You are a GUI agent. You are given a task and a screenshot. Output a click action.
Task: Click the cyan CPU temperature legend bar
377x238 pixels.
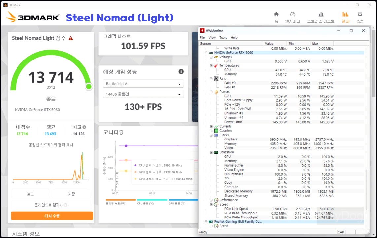pos(152,200)
